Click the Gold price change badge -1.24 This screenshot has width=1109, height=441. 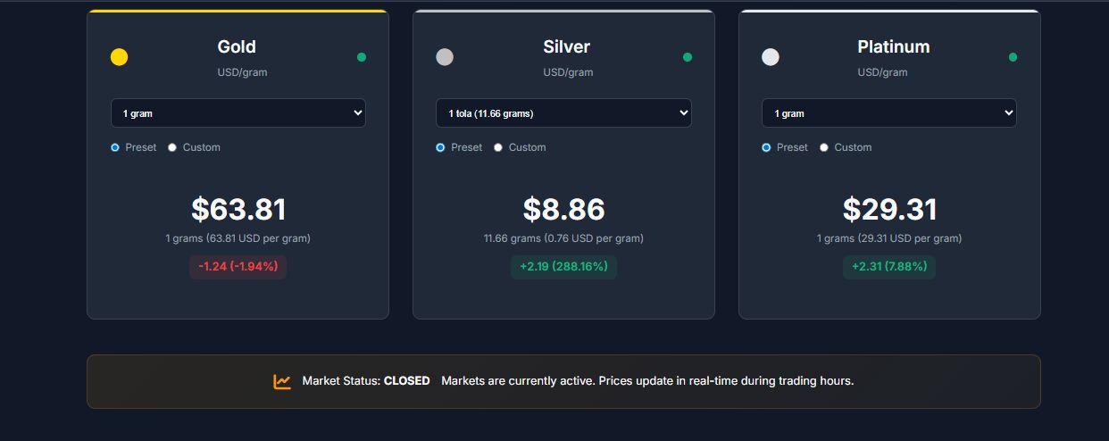pyautogui.click(x=238, y=266)
